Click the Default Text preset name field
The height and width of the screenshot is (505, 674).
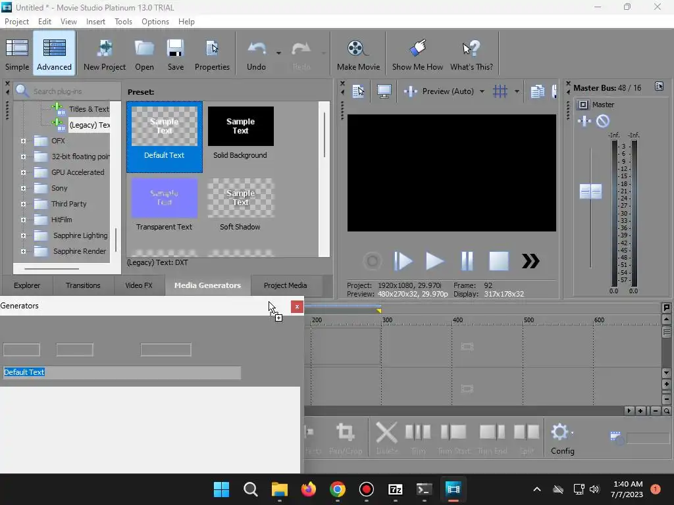pyautogui.click(x=122, y=372)
